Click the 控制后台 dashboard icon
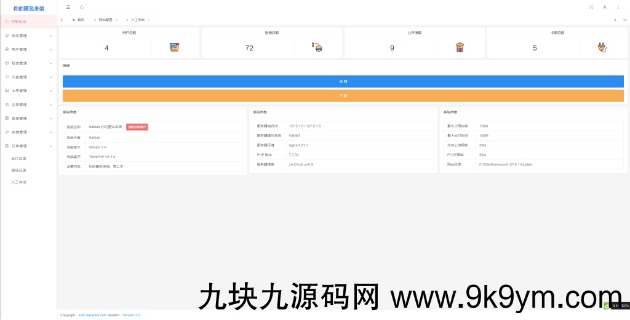 [x=7, y=22]
